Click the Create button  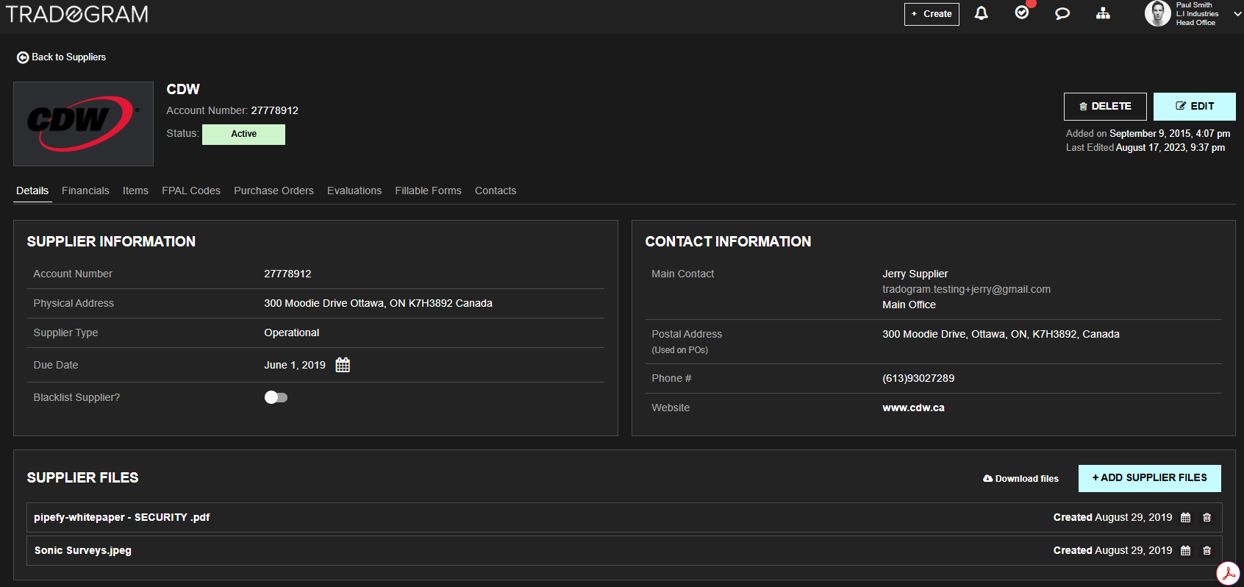[x=932, y=14]
